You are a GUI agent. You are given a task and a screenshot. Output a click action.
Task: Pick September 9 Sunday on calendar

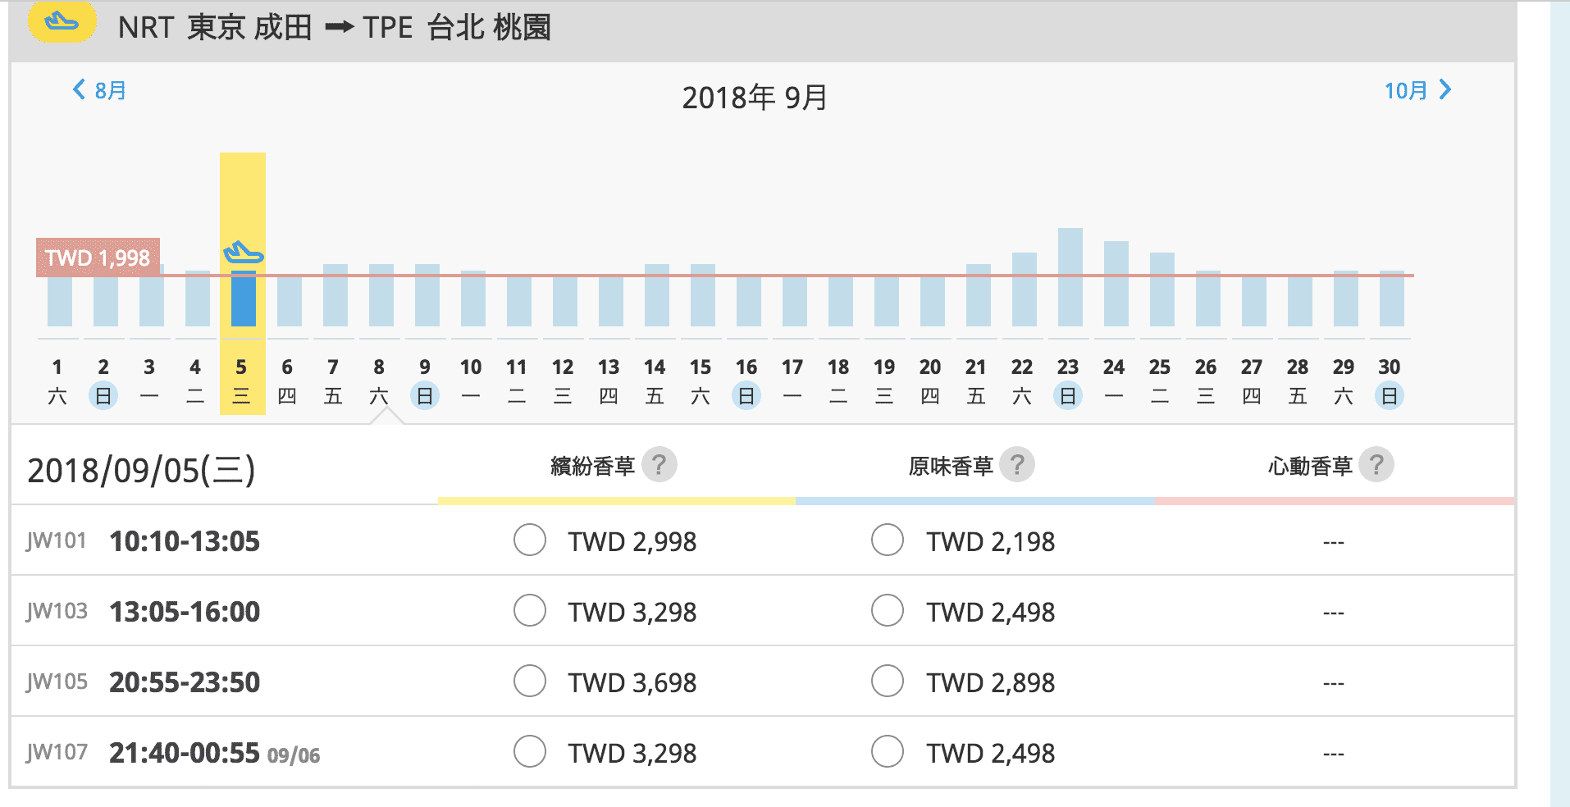tap(425, 381)
